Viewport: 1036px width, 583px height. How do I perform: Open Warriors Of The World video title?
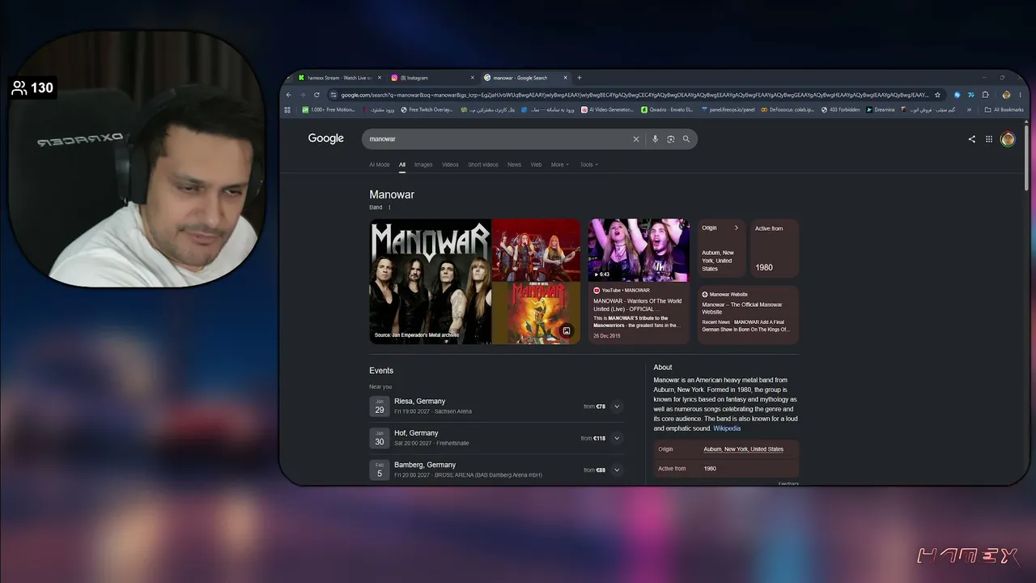coord(638,305)
